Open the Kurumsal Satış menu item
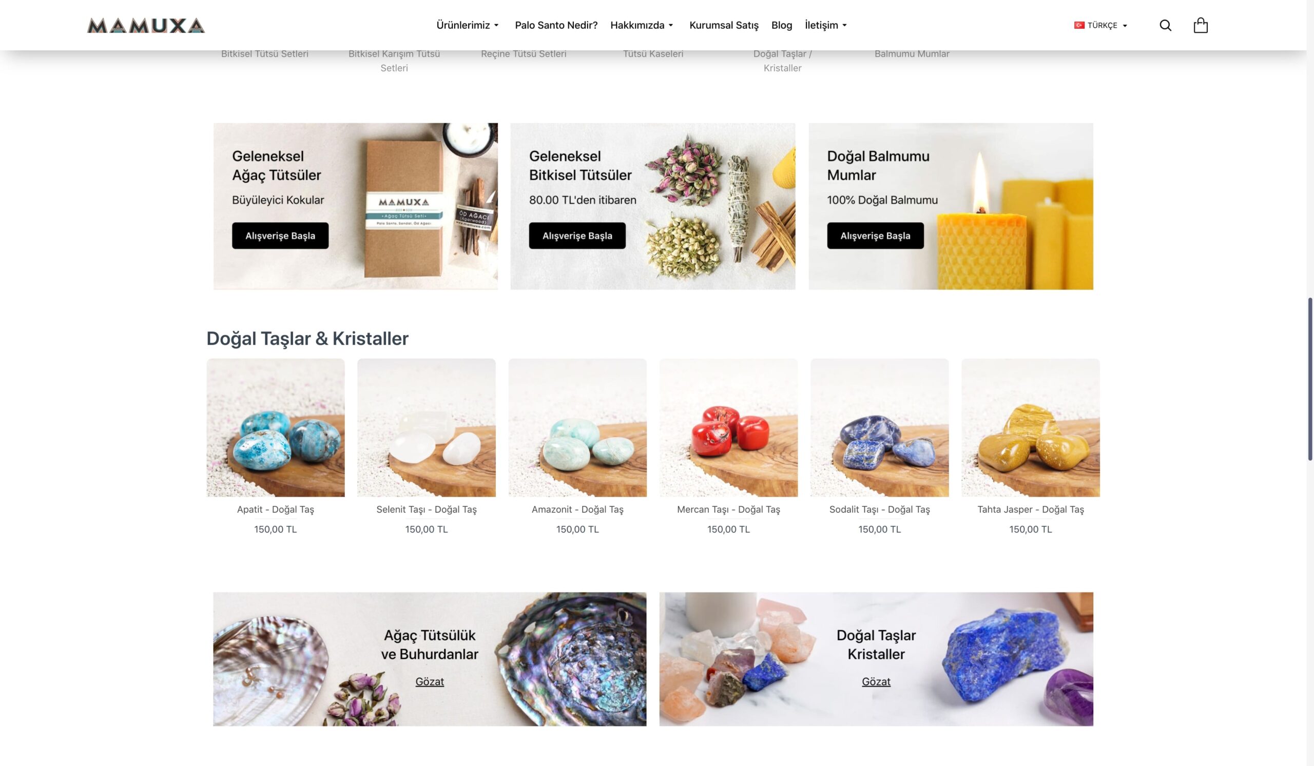Image resolution: width=1314 pixels, height=766 pixels. coord(724,25)
